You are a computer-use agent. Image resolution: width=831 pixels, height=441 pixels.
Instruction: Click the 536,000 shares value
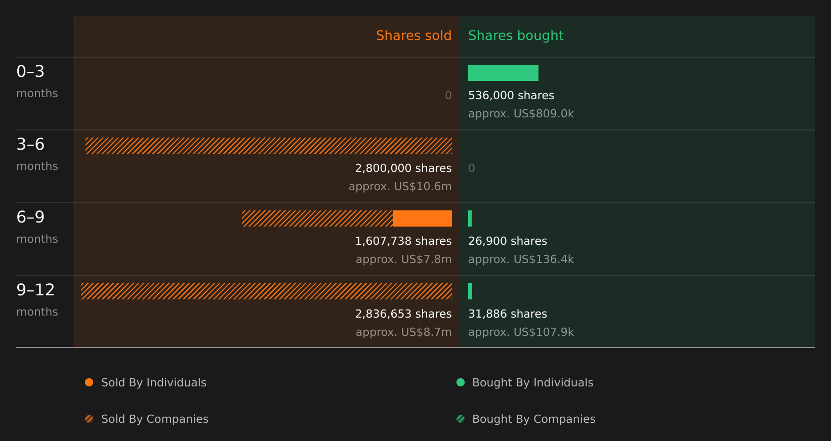click(511, 96)
